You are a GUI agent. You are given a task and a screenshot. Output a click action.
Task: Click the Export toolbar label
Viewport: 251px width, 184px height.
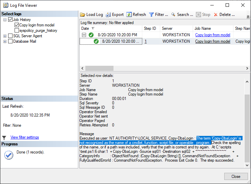point(118,15)
